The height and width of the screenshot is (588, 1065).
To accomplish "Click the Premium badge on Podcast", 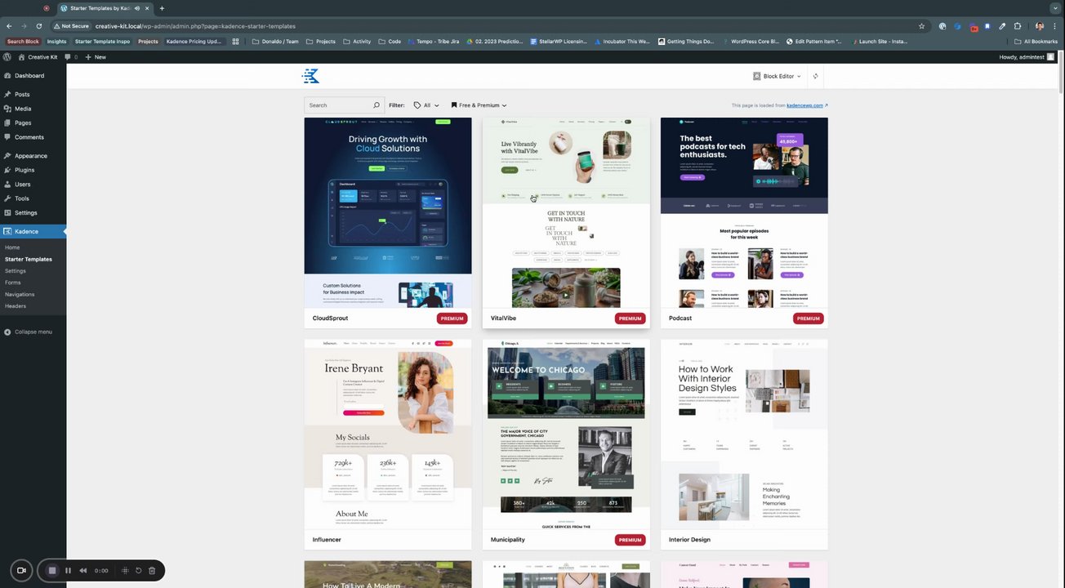I will pos(808,318).
